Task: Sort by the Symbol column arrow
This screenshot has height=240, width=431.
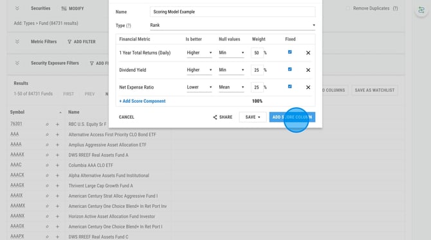Action: click(60, 112)
